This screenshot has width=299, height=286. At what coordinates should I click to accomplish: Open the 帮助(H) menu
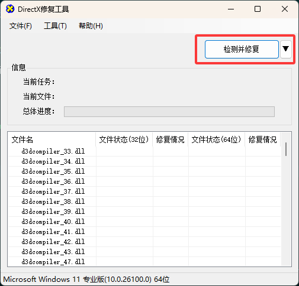[x=91, y=26]
